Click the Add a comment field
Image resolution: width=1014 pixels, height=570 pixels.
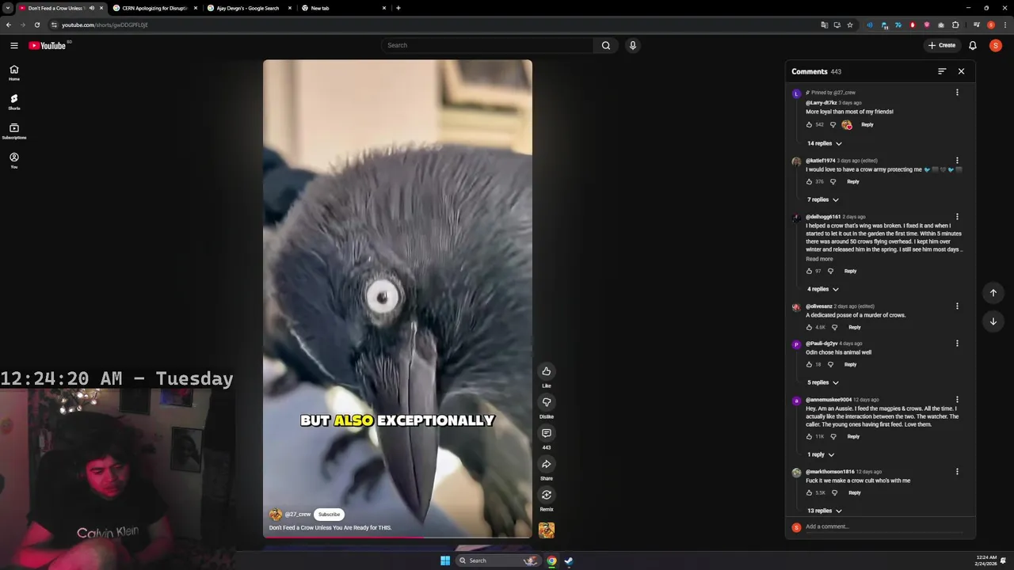tap(883, 527)
